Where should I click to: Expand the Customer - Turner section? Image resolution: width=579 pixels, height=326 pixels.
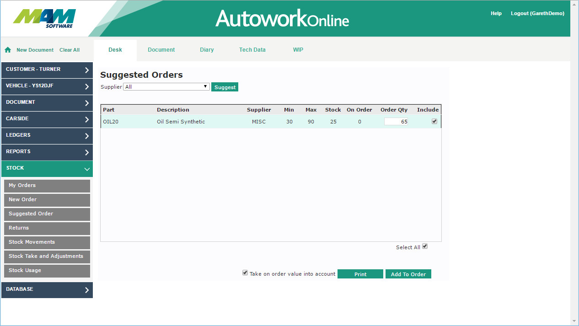tap(47, 69)
